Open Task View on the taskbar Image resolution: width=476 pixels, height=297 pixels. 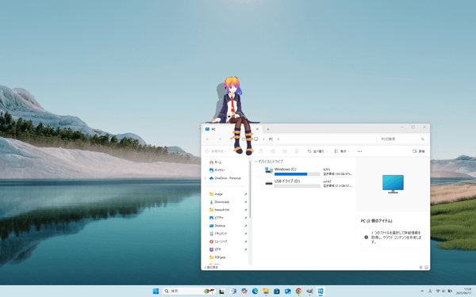pos(222,291)
